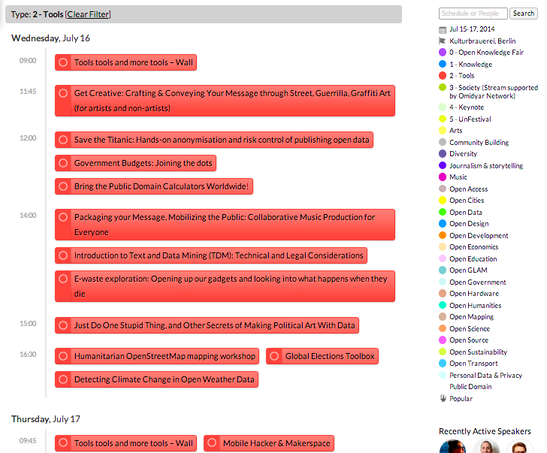Toggle circle on Introduction to Text and Data Mining

[63, 255]
